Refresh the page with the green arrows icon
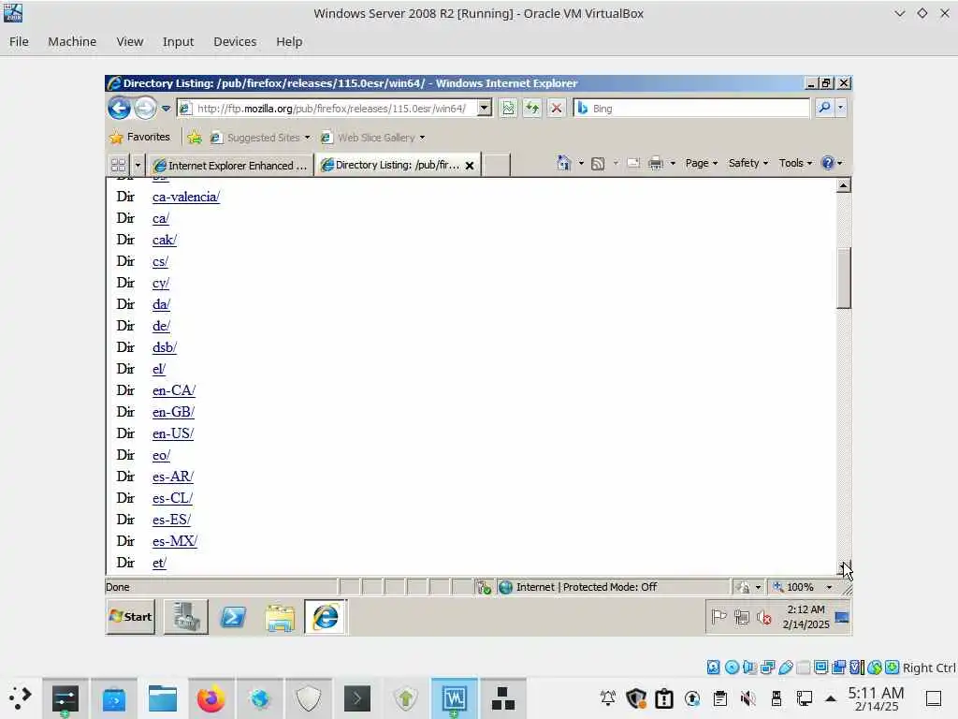Viewport: 958px width, 719px height. point(532,109)
